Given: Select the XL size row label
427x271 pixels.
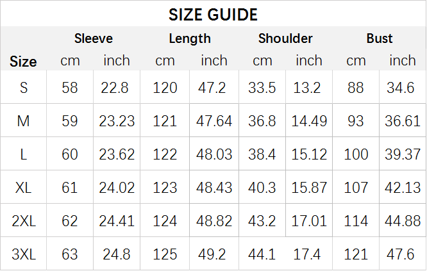Looking at the screenshot, I should pyautogui.click(x=24, y=188).
